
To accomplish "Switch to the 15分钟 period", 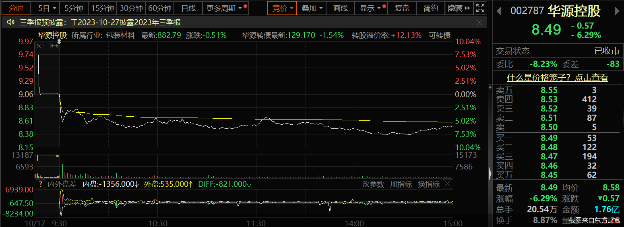I will (103, 8).
